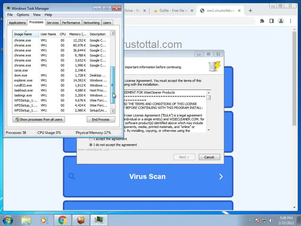Click the UAC shield on Show processes button
Image resolution: width=301 pixels, height=226 pixels.
coord(17,119)
